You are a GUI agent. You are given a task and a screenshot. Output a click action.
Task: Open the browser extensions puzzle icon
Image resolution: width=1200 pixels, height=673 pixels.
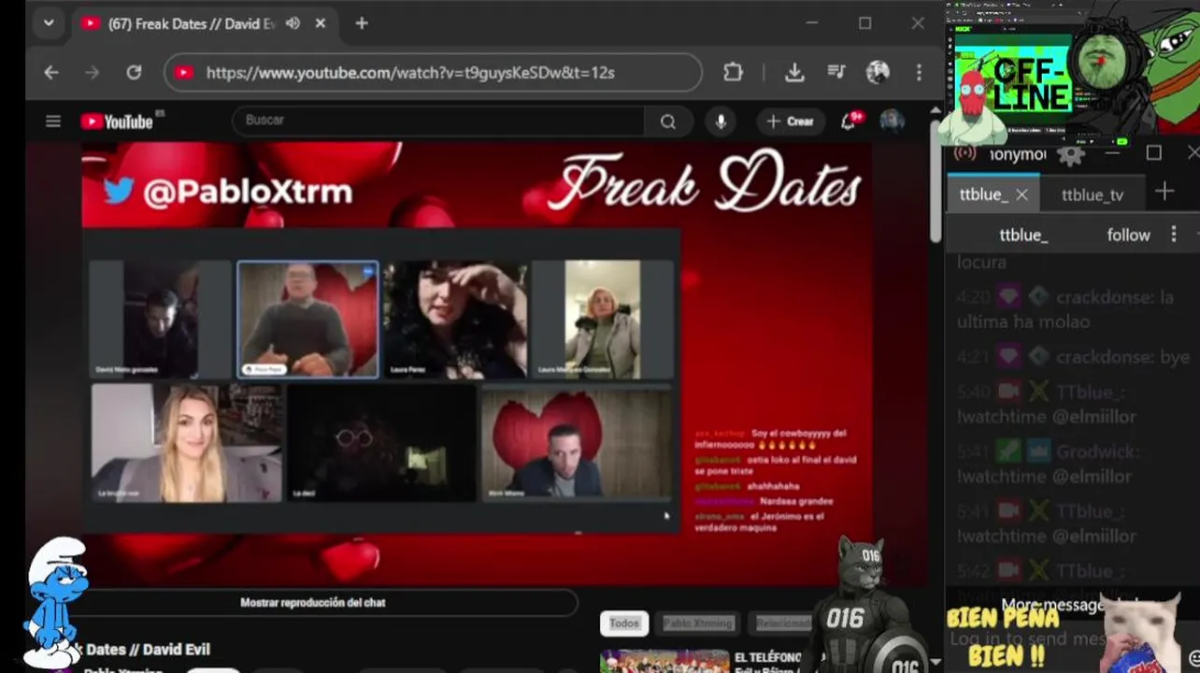point(734,72)
